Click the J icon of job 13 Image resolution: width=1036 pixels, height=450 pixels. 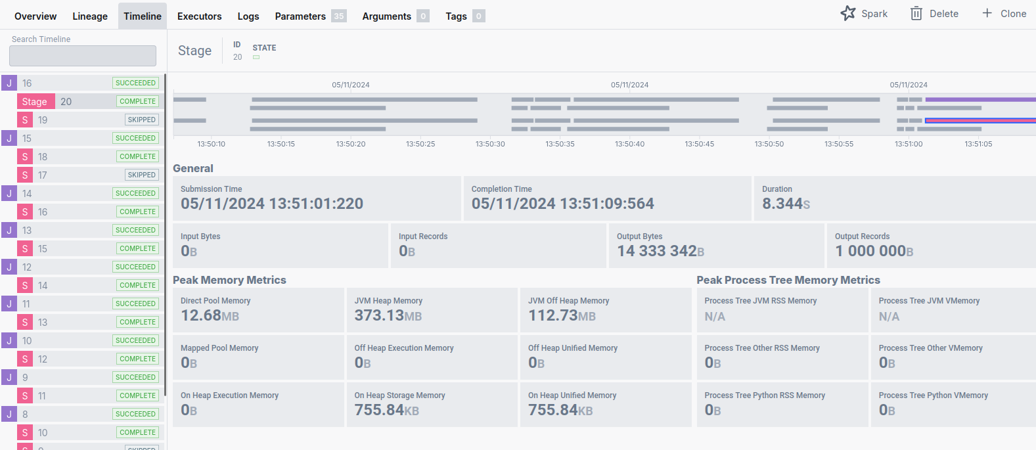[x=9, y=231]
